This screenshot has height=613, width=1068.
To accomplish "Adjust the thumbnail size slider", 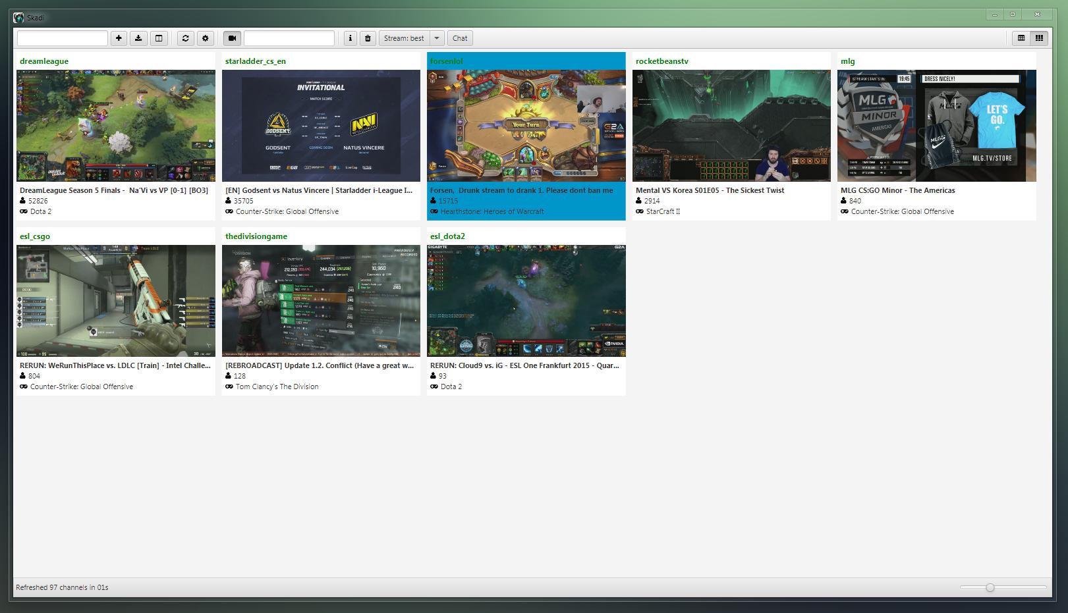I will tap(990, 587).
